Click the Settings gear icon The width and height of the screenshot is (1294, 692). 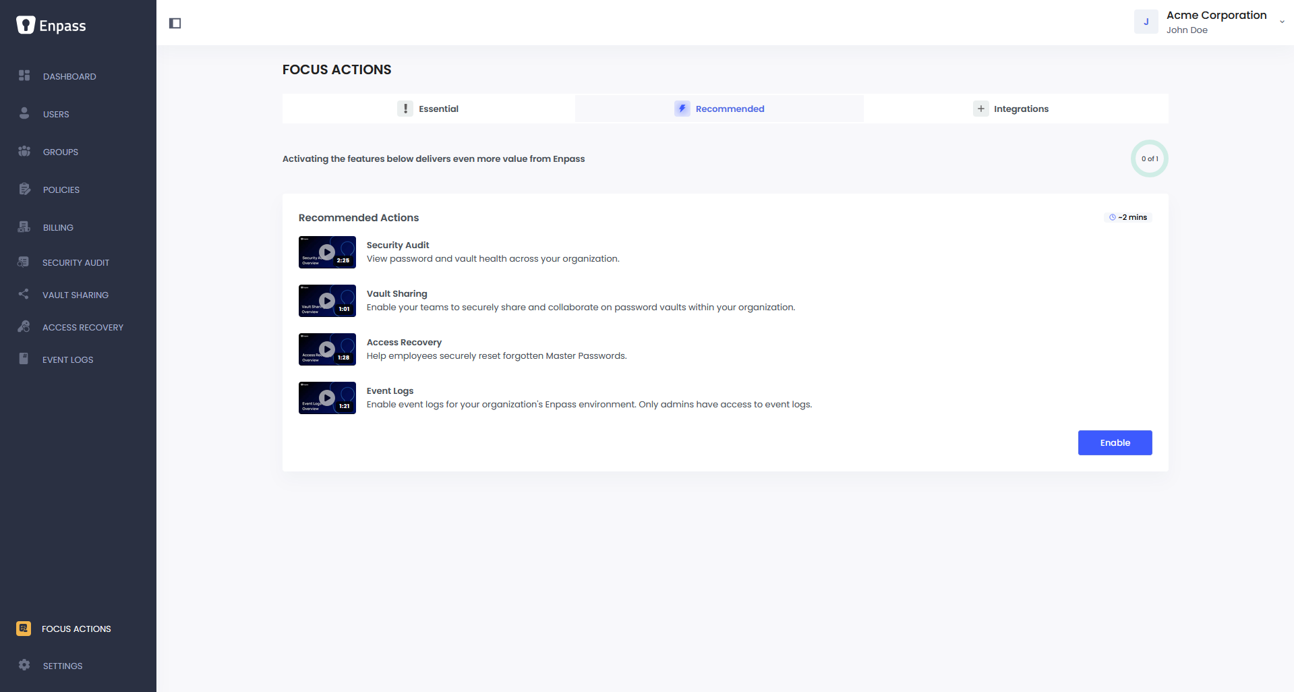[x=24, y=665]
